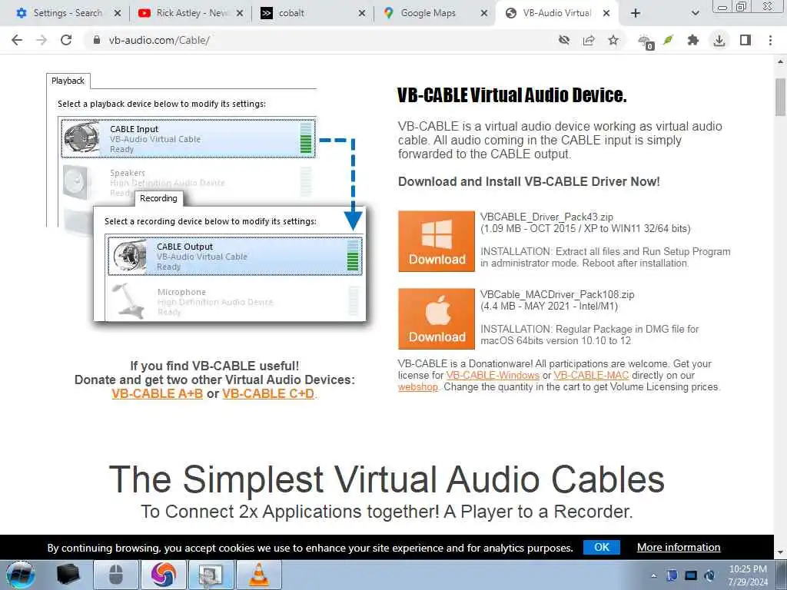
Task: Expand the tab search chevron
Action: coord(695,13)
